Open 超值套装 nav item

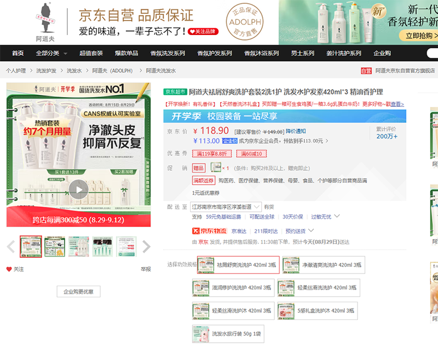tap(91, 53)
